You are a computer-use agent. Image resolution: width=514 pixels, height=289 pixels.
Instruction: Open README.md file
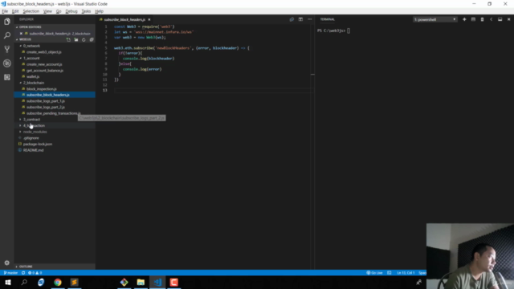pyautogui.click(x=33, y=150)
